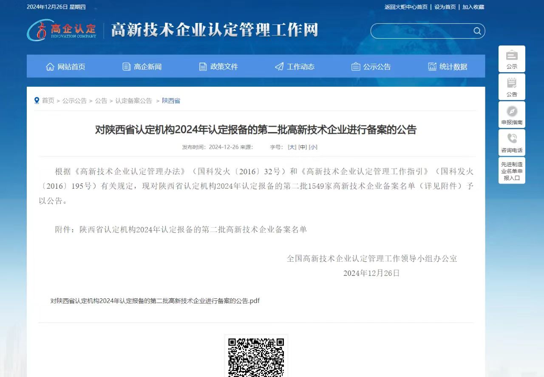The width and height of the screenshot is (544, 377).
Task: Set font size to 小
Action: pyautogui.click(x=313, y=147)
